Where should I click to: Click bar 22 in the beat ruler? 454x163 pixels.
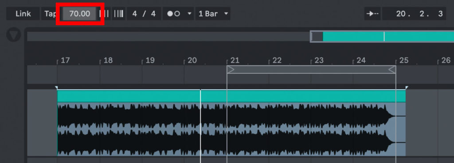coord(277,61)
